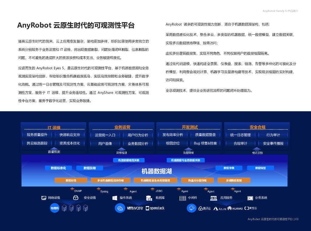This screenshot has height=231, width=311.
Task: Click the 阿里云 logo
Action: [251, 208]
